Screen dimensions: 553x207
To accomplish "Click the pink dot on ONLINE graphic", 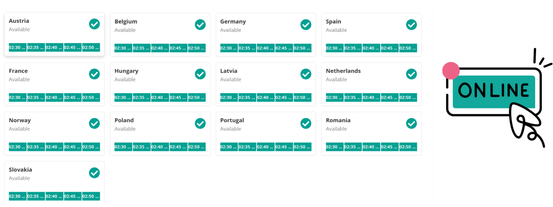I will 451,71.
